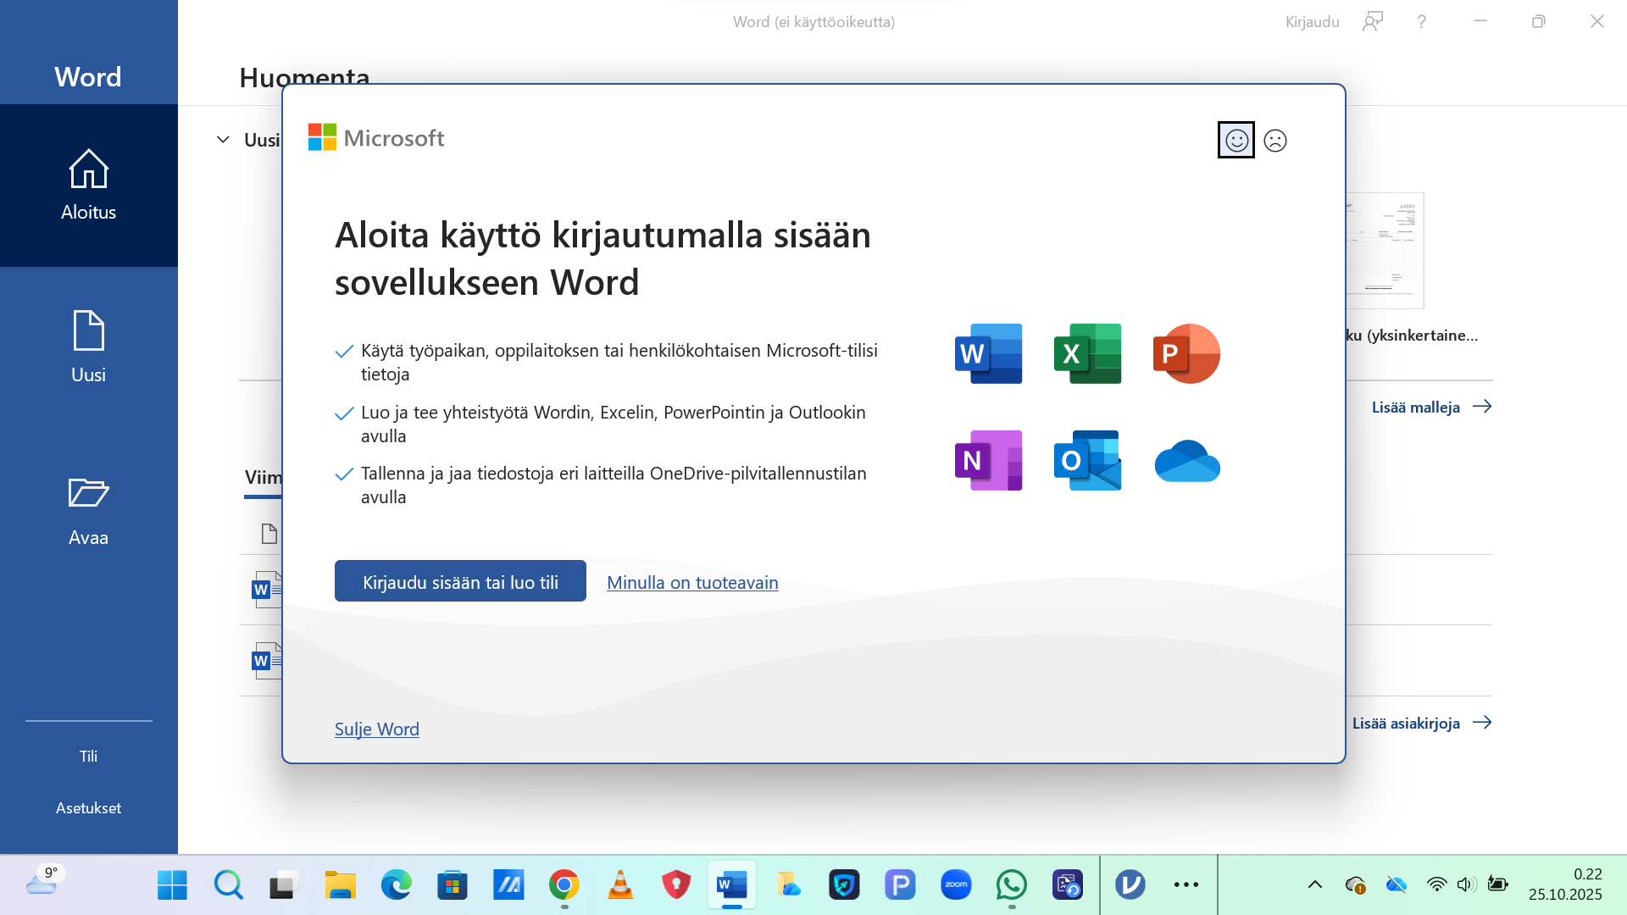
Task: Open taskbar overflow three dots menu
Action: tap(1186, 884)
